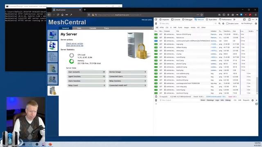Viewport: 262px width, 147px height.
Task: Close the split console panel
Action: 257,100
